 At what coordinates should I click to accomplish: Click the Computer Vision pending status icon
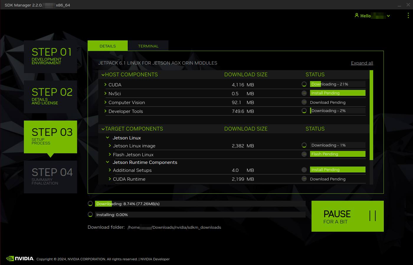coord(304,102)
